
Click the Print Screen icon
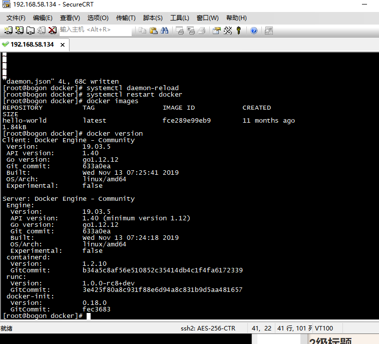pyautogui.click(x=180, y=31)
